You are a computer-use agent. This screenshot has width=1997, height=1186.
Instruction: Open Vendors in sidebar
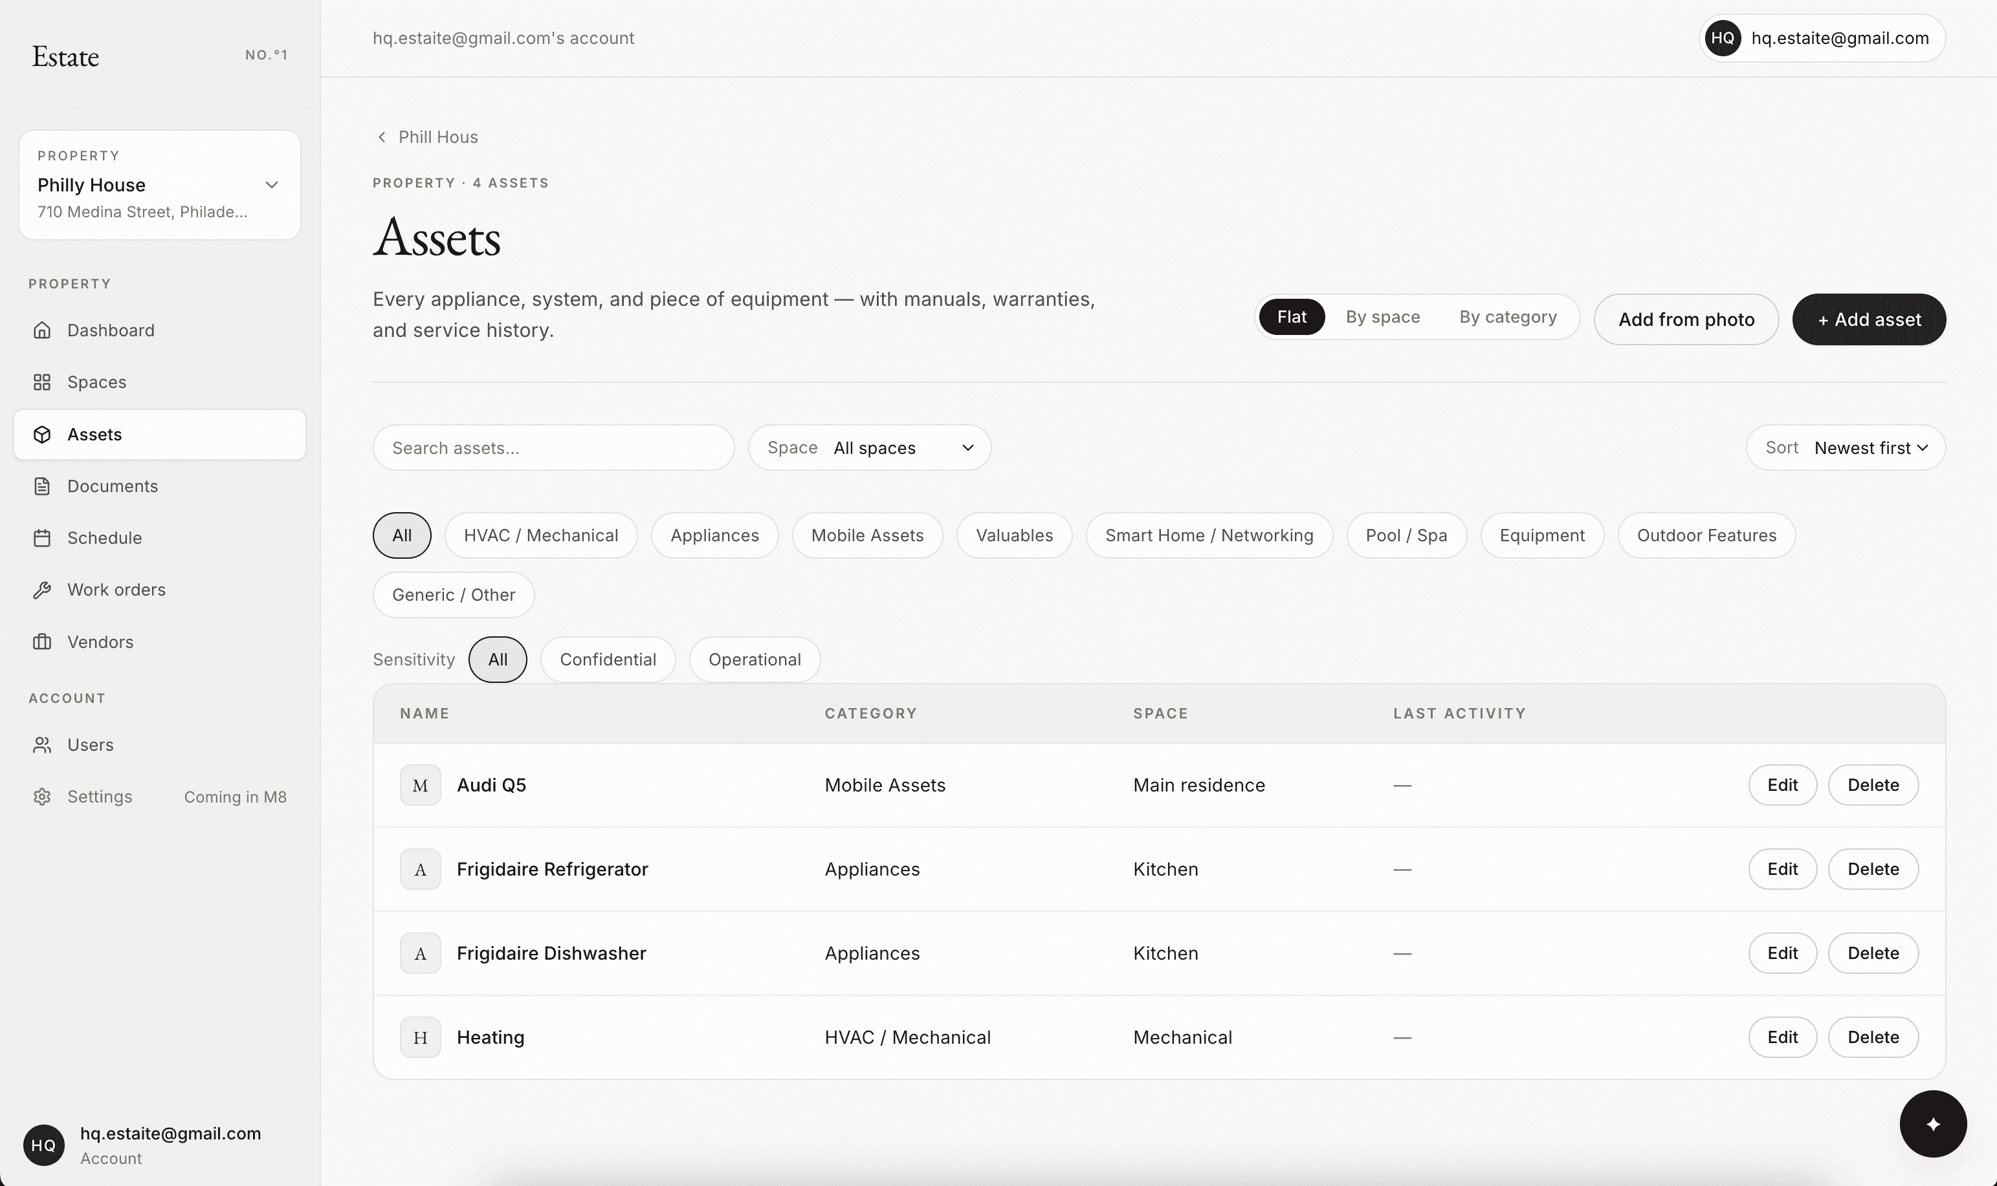click(x=160, y=642)
